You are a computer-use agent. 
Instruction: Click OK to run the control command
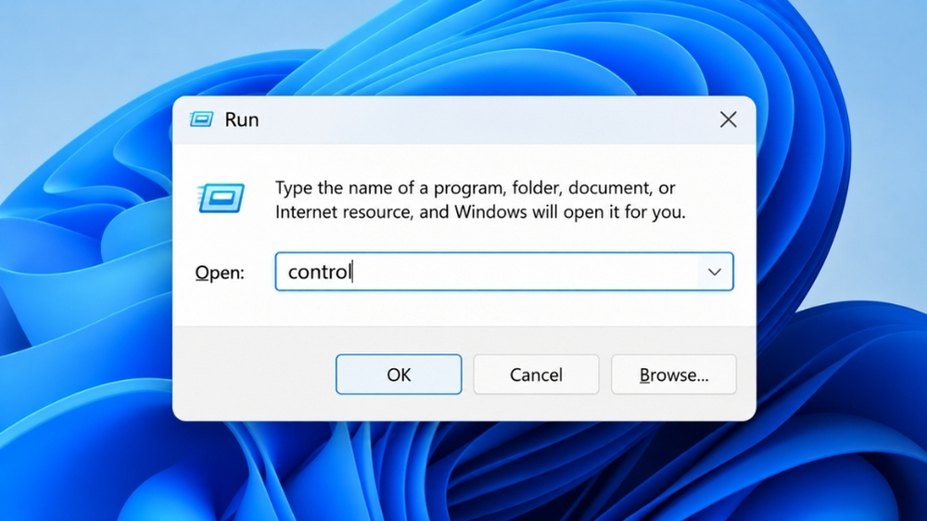[x=399, y=375]
